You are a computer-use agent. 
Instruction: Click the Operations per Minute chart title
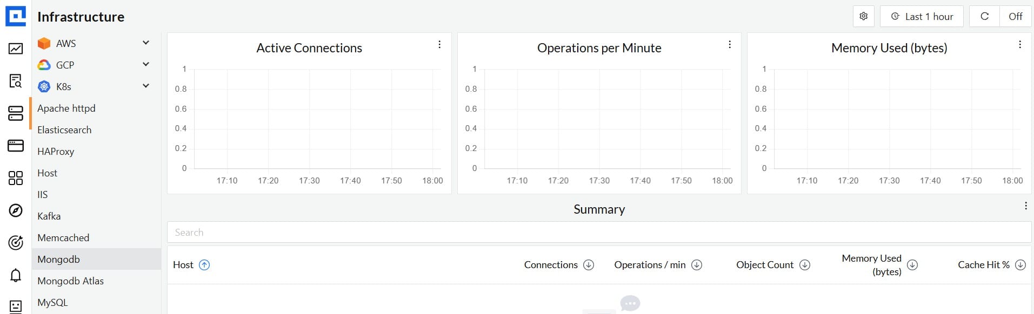599,48
